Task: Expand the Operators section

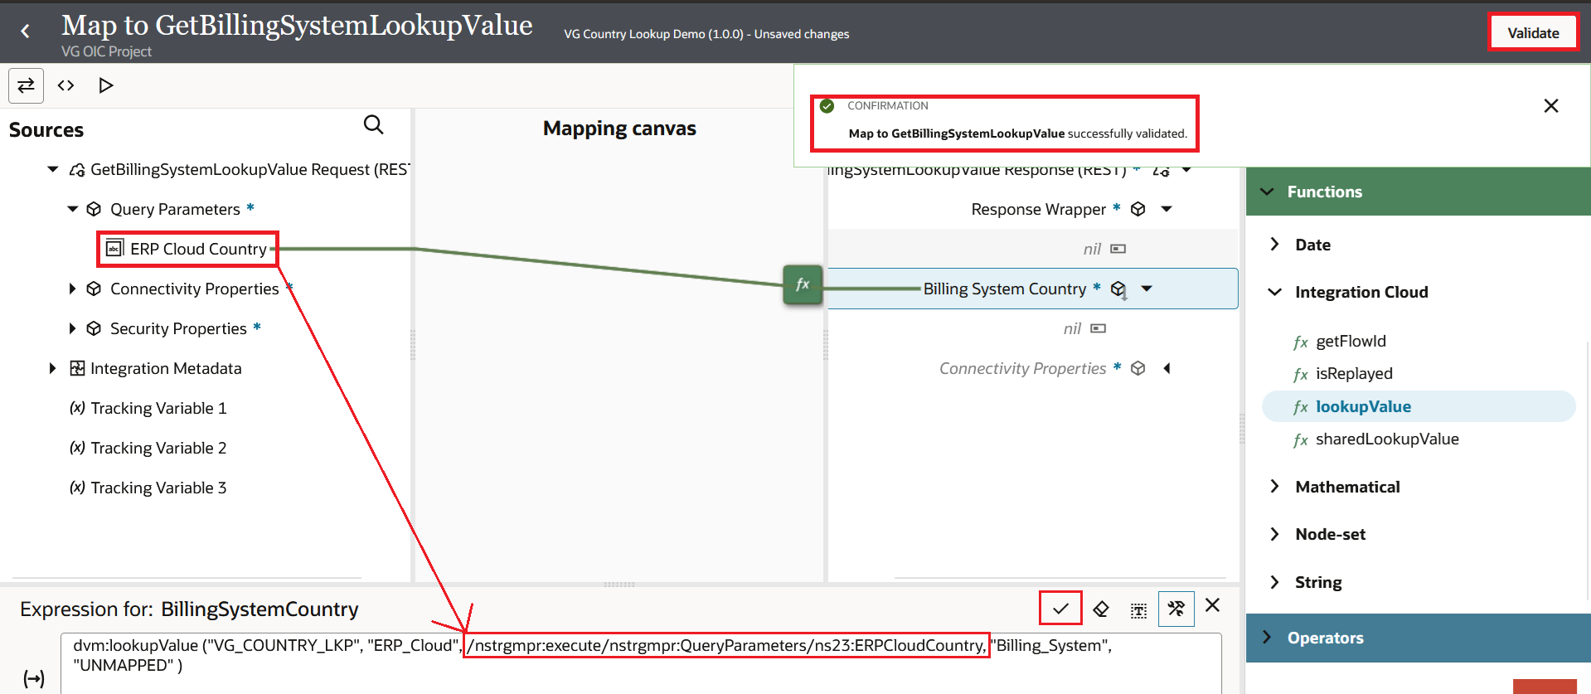Action: (x=1266, y=638)
